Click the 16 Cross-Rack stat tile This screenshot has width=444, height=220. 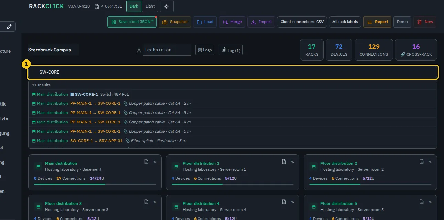416,50
